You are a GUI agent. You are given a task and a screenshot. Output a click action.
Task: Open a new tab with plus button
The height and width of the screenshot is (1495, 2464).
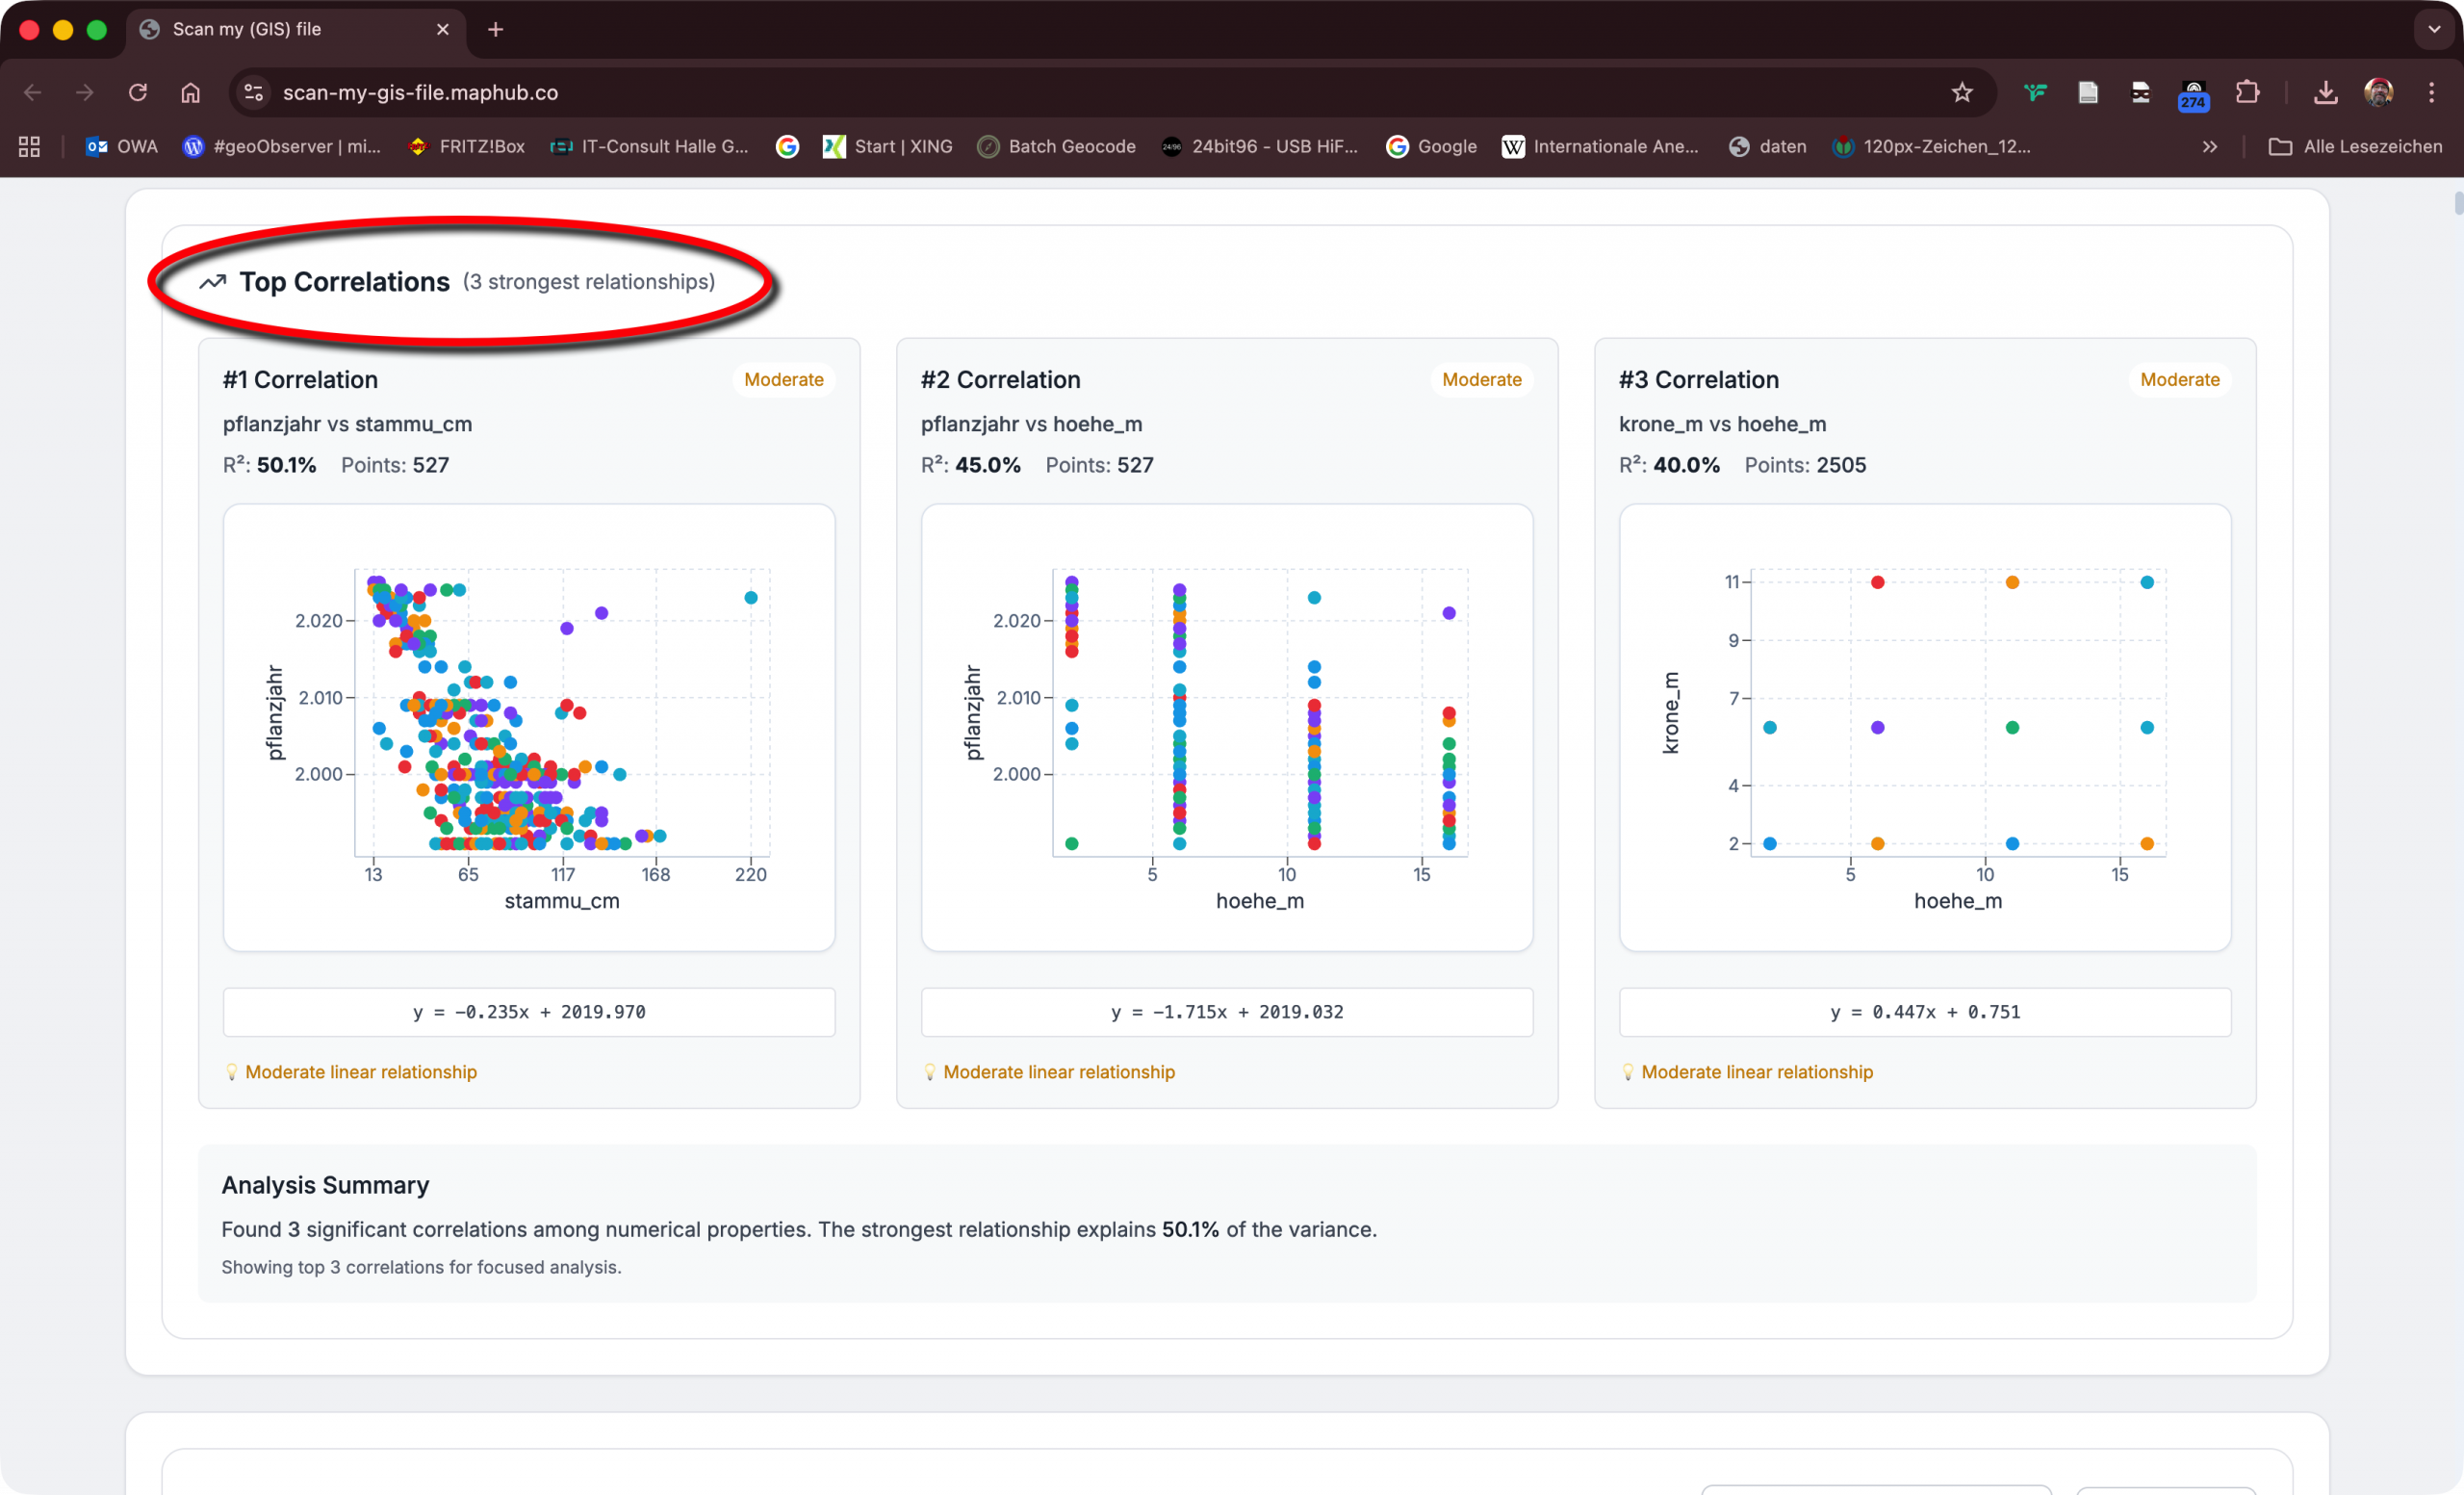coord(495,29)
